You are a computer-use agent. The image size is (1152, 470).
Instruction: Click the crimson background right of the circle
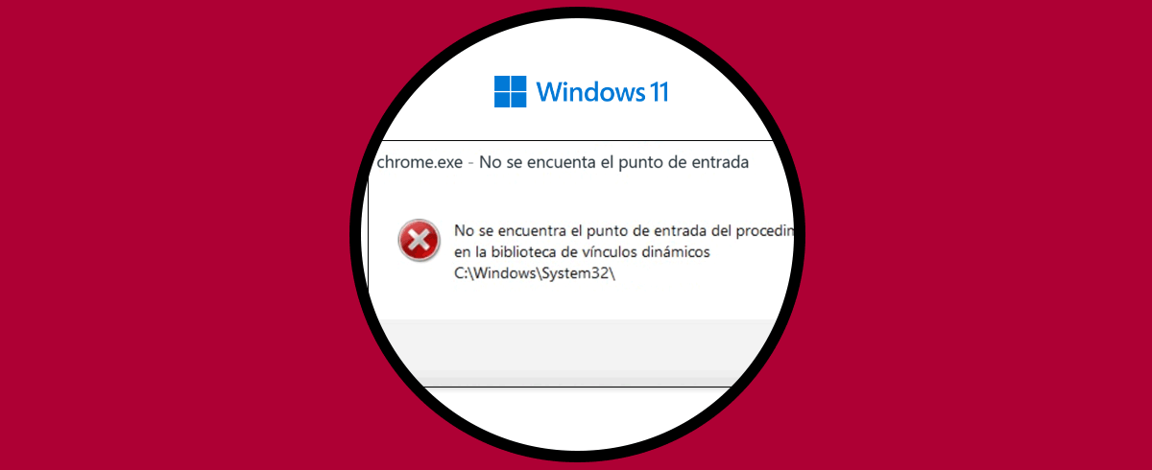pos(979,235)
